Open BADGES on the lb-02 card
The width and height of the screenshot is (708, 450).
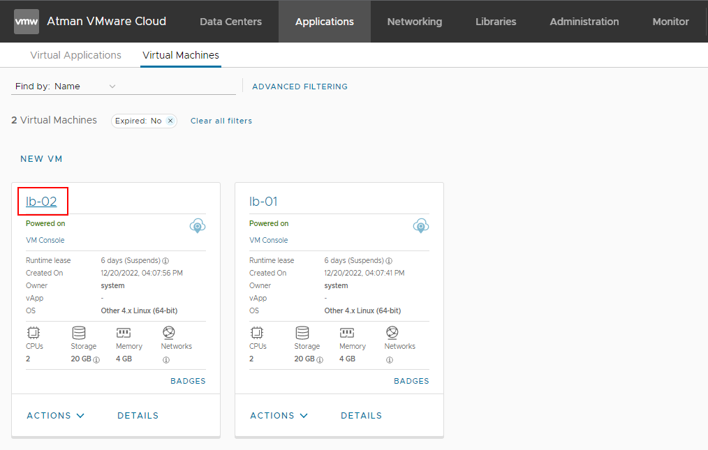tap(188, 381)
